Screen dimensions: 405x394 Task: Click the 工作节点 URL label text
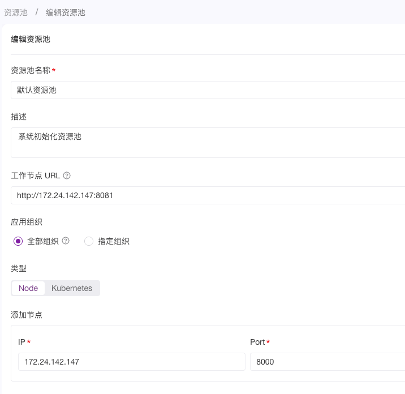click(36, 175)
